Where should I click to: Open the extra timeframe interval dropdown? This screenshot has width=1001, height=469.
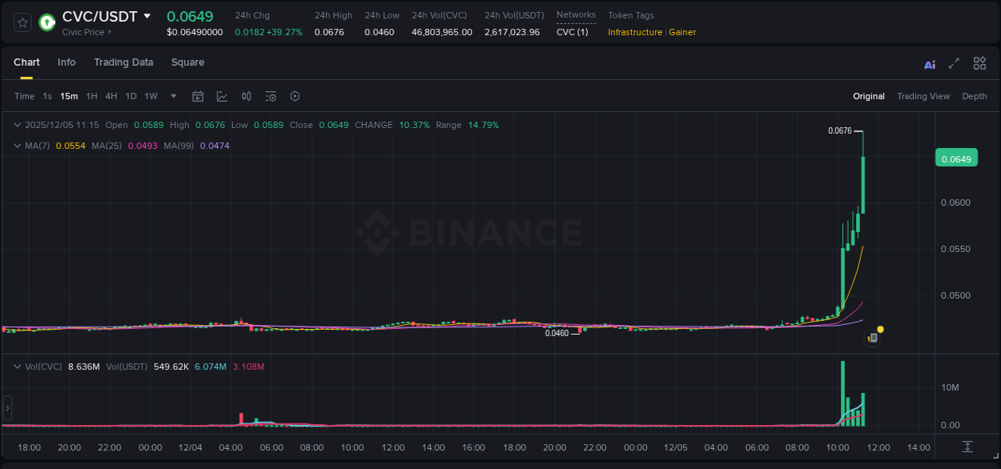(172, 96)
